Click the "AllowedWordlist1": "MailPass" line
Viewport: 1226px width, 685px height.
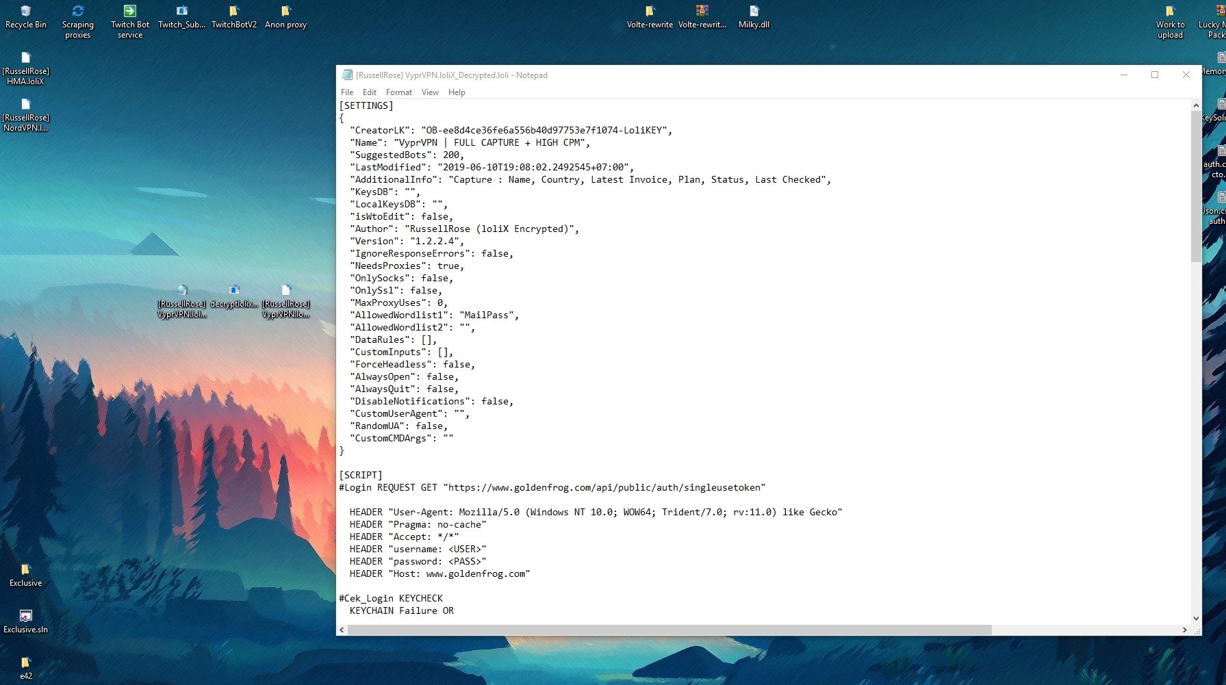tap(434, 315)
